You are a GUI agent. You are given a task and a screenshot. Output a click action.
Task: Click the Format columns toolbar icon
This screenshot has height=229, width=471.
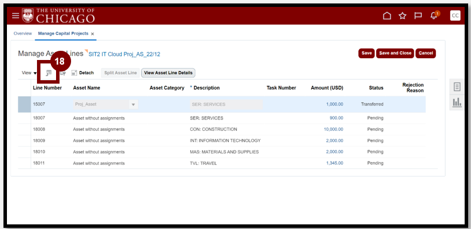[x=49, y=73]
